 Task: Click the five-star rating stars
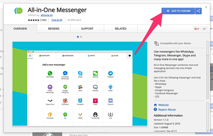coord(33,20)
